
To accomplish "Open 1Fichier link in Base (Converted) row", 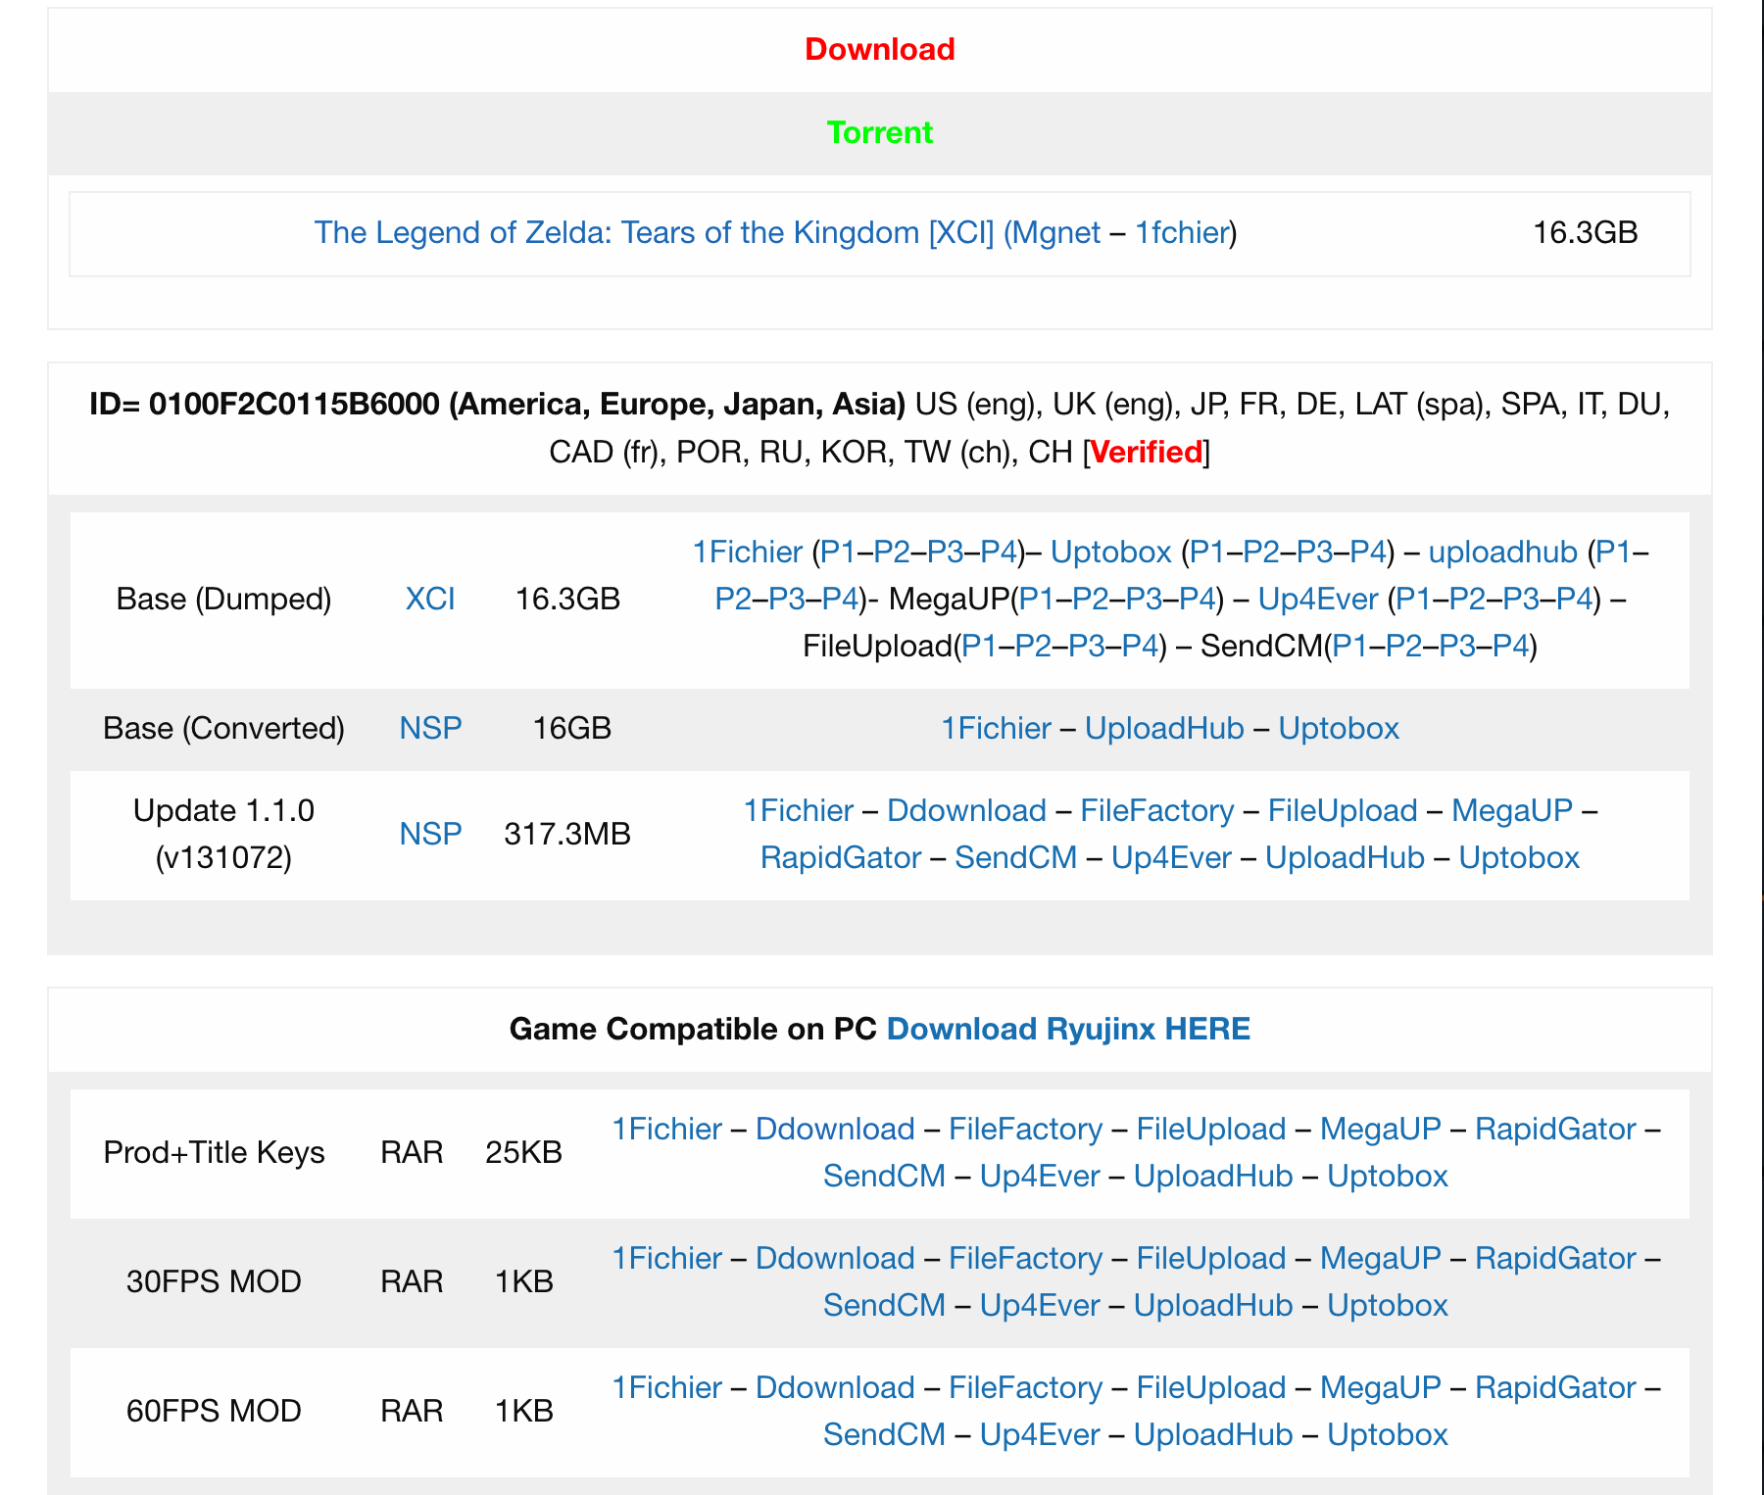I will (996, 728).
